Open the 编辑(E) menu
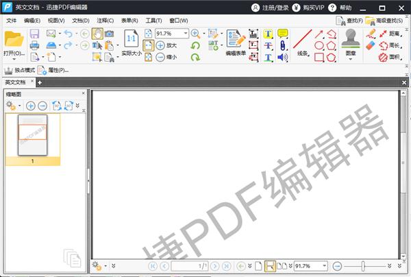This screenshot has width=411, height=277. [32, 21]
